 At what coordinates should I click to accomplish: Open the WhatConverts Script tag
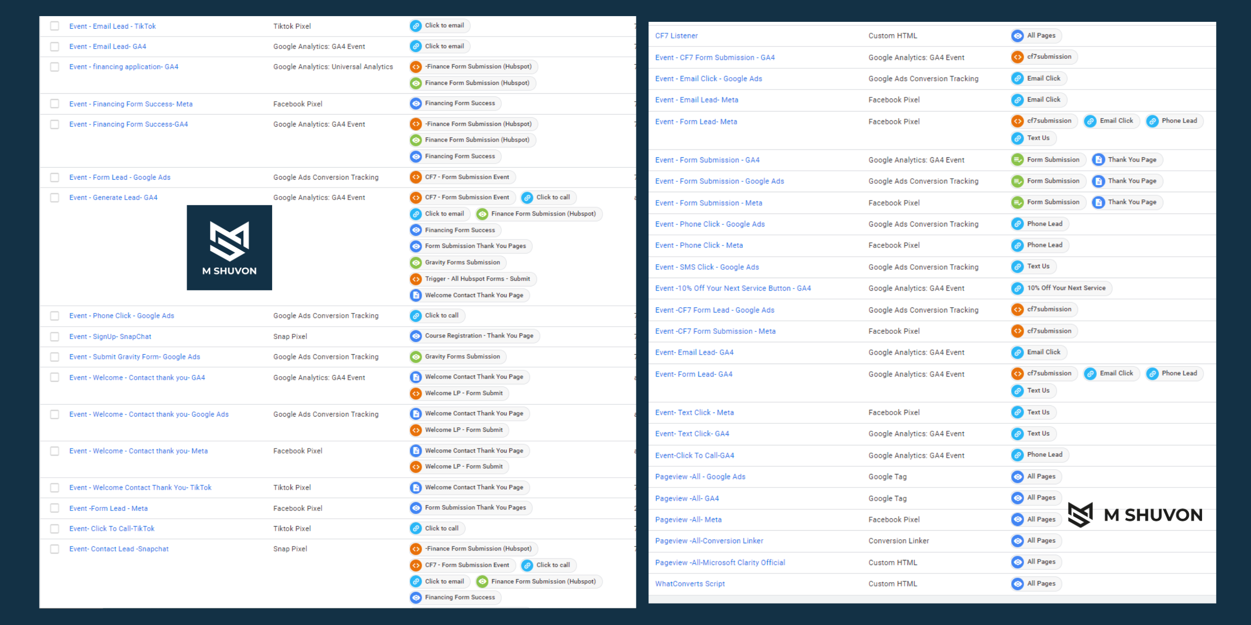pyautogui.click(x=690, y=584)
